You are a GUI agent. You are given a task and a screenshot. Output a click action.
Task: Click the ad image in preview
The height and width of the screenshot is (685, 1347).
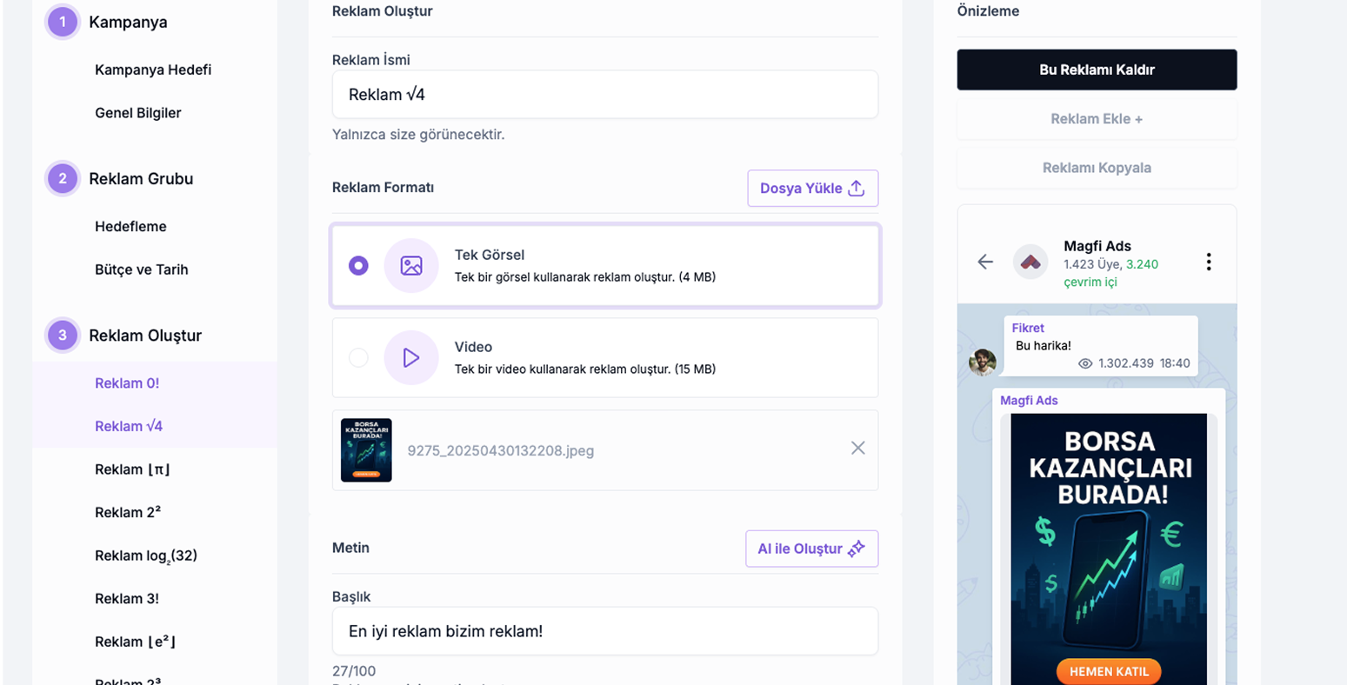point(1109,549)
